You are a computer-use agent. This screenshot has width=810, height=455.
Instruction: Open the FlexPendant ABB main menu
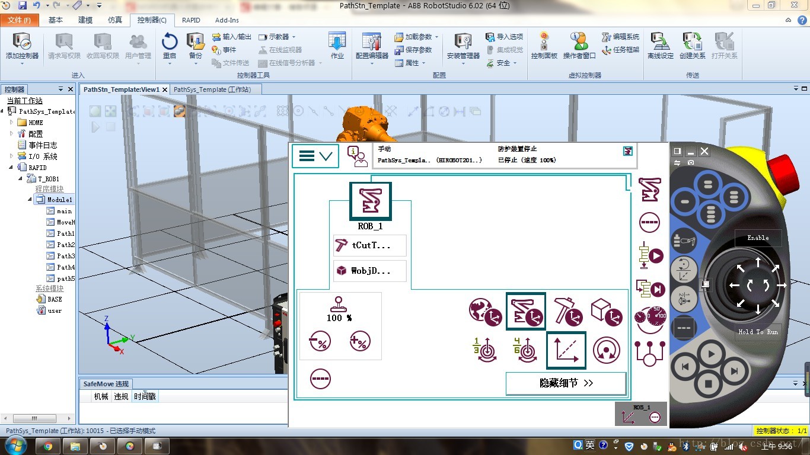[315, 156]
